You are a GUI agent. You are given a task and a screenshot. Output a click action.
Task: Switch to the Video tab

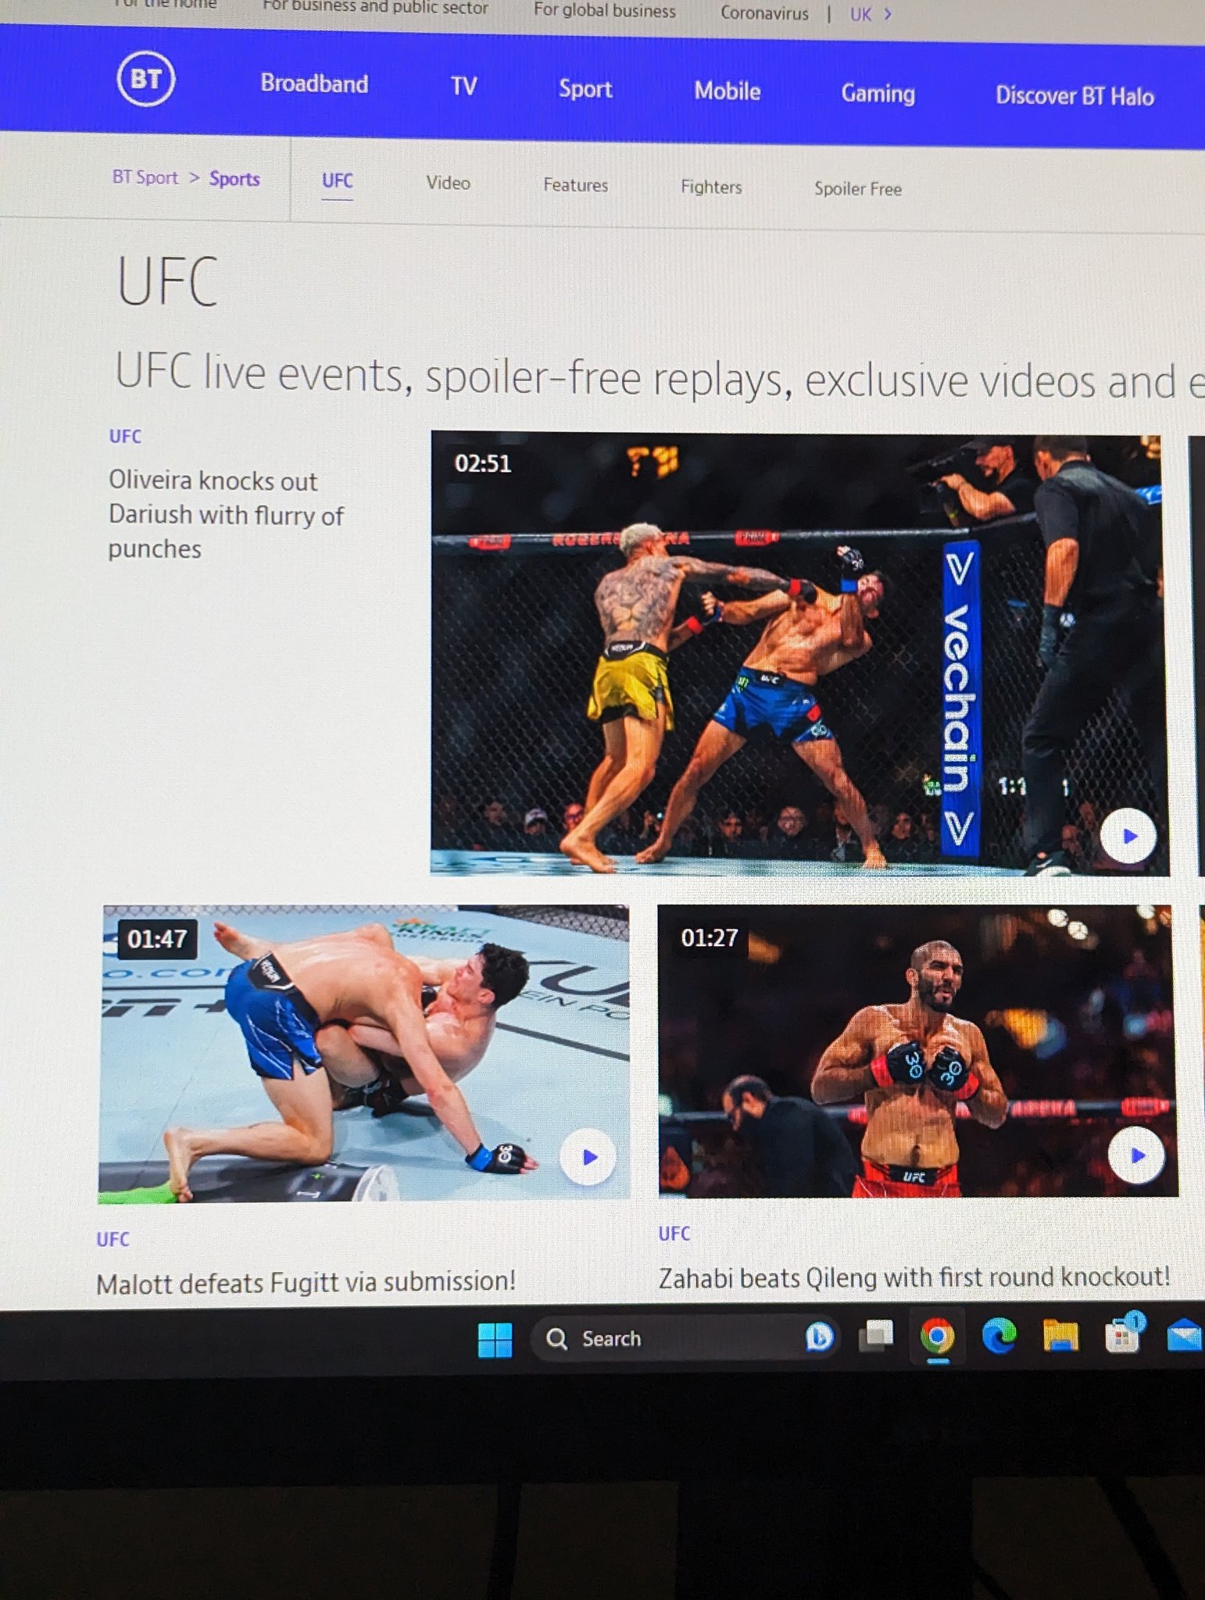(x=448, y=184)
